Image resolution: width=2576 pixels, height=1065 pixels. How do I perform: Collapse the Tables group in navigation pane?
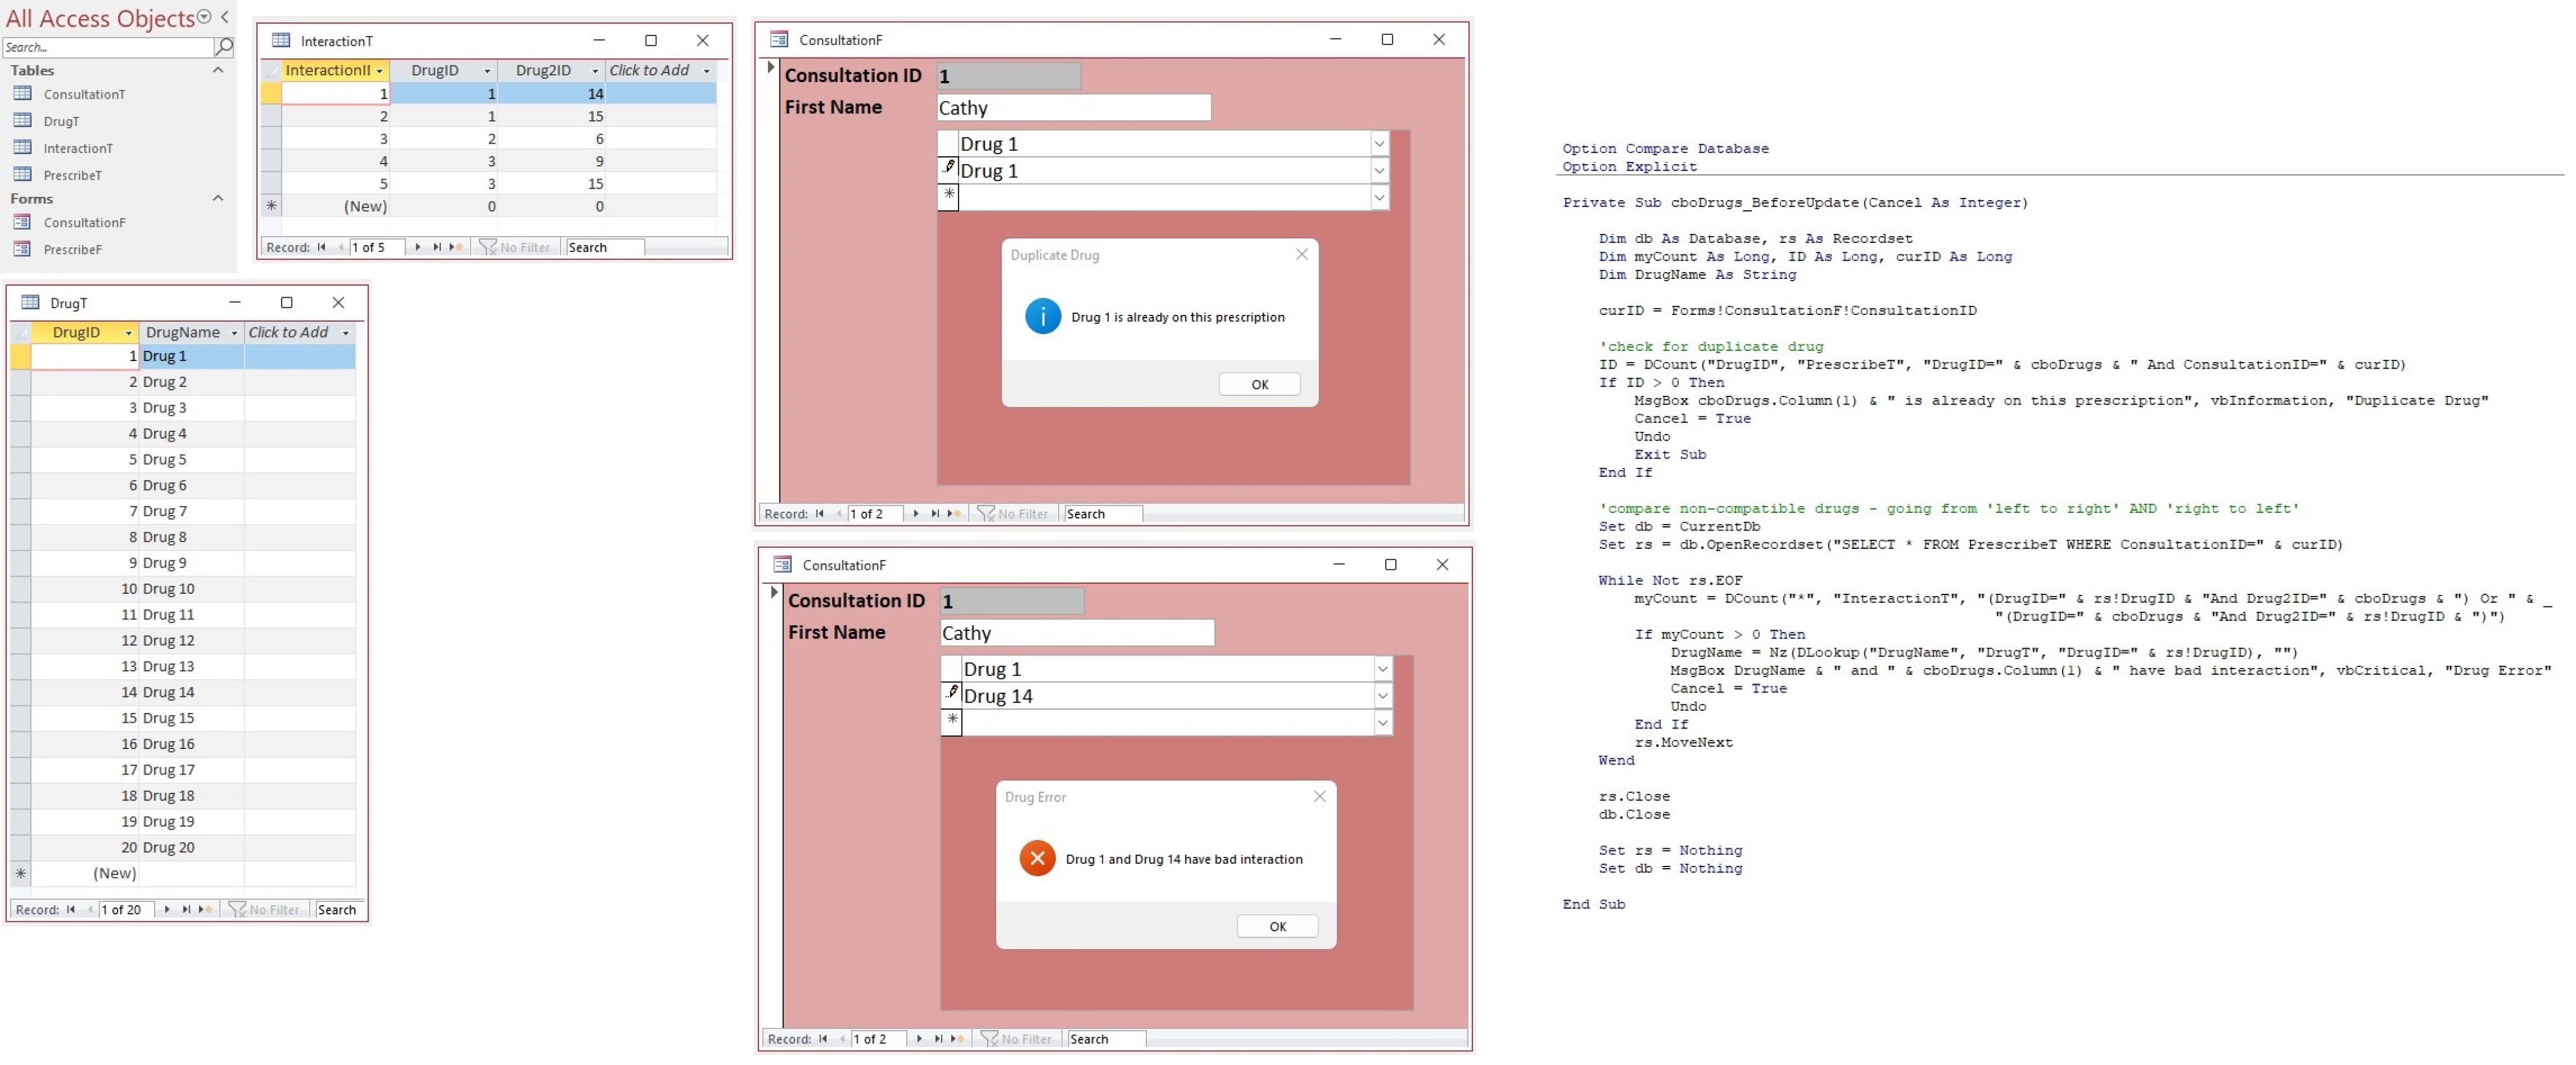point(218,70)
